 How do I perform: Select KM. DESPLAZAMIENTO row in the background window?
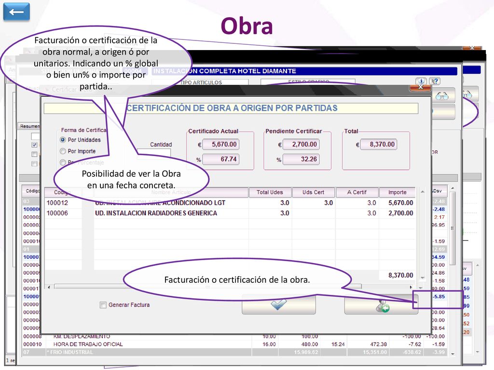[82, 336]
